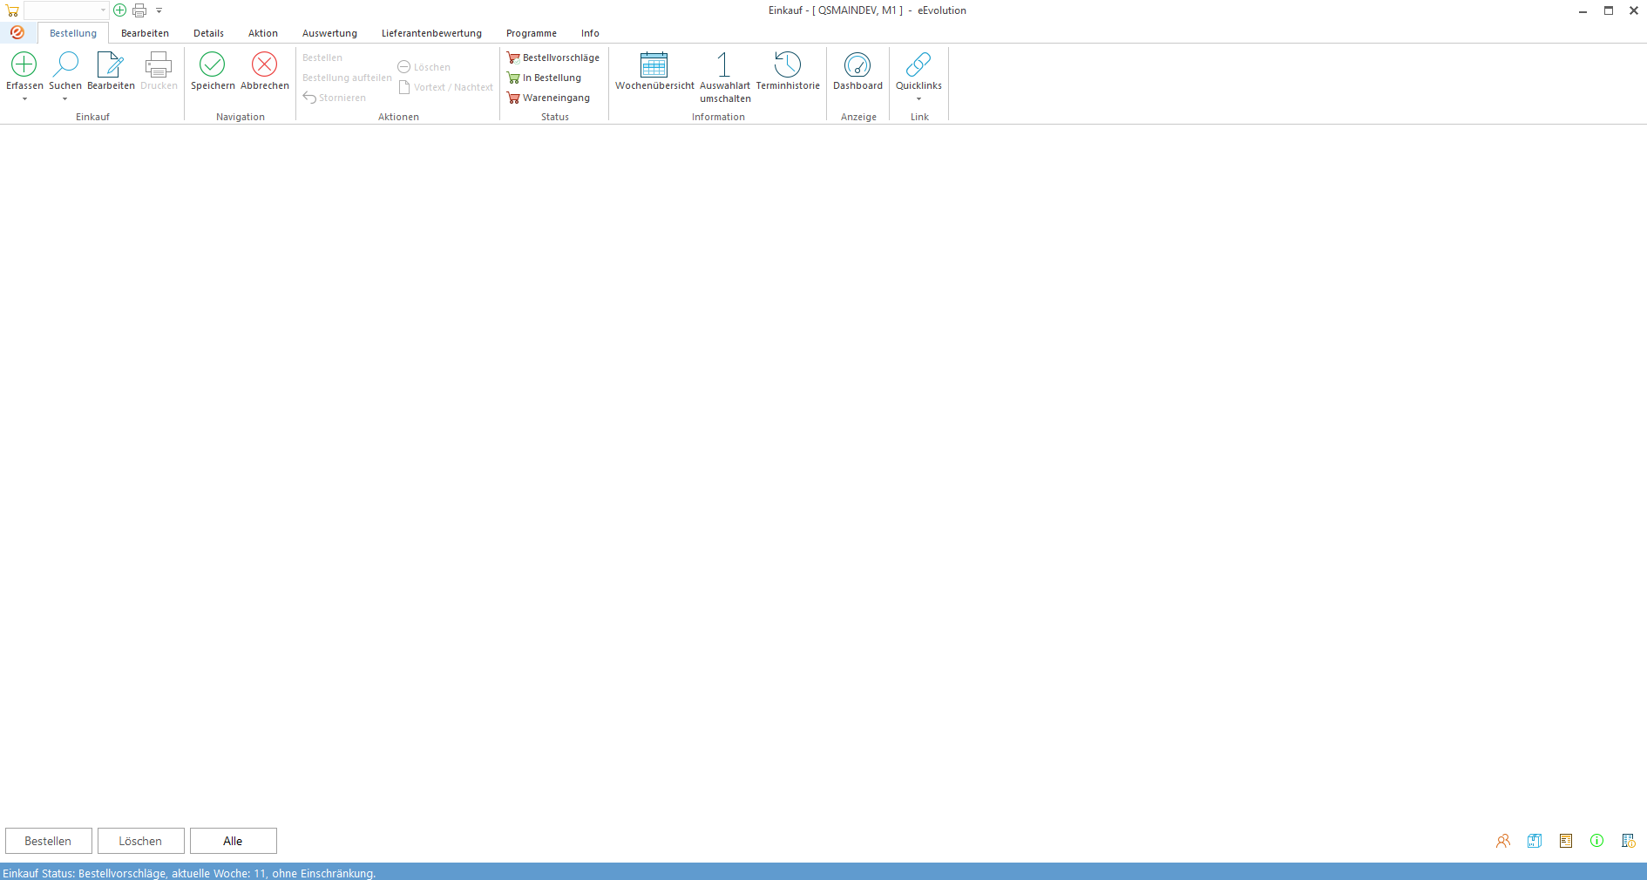Click the Einkauf status bar text

point(189,873)
